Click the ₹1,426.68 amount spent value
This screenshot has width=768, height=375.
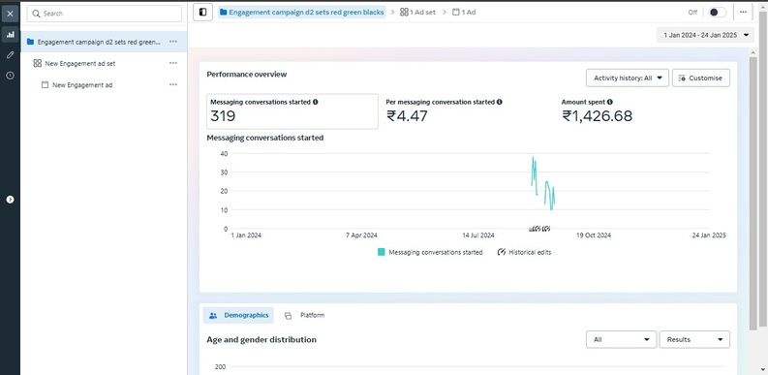(597, 116)
